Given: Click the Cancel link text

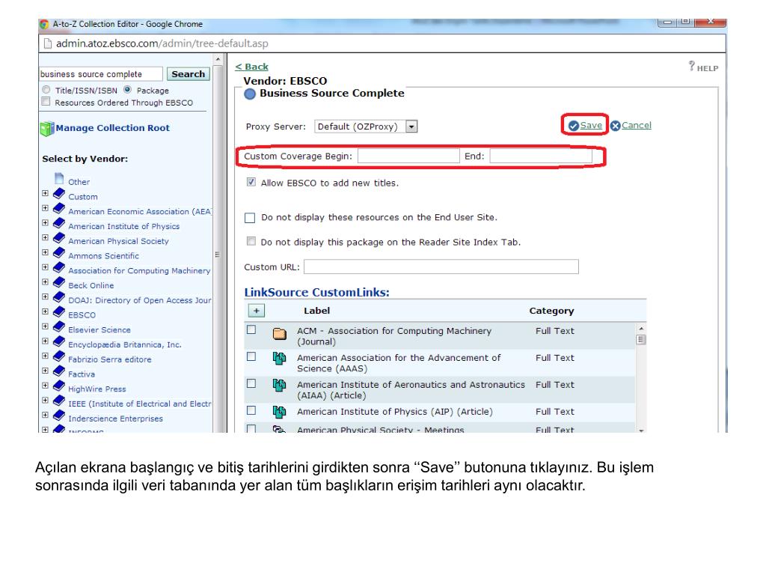Looking at the screenshot, I should pos(637,125).
